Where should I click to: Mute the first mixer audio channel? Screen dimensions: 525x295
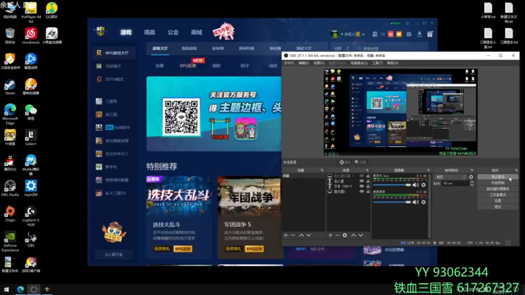[x=416, y=185]
